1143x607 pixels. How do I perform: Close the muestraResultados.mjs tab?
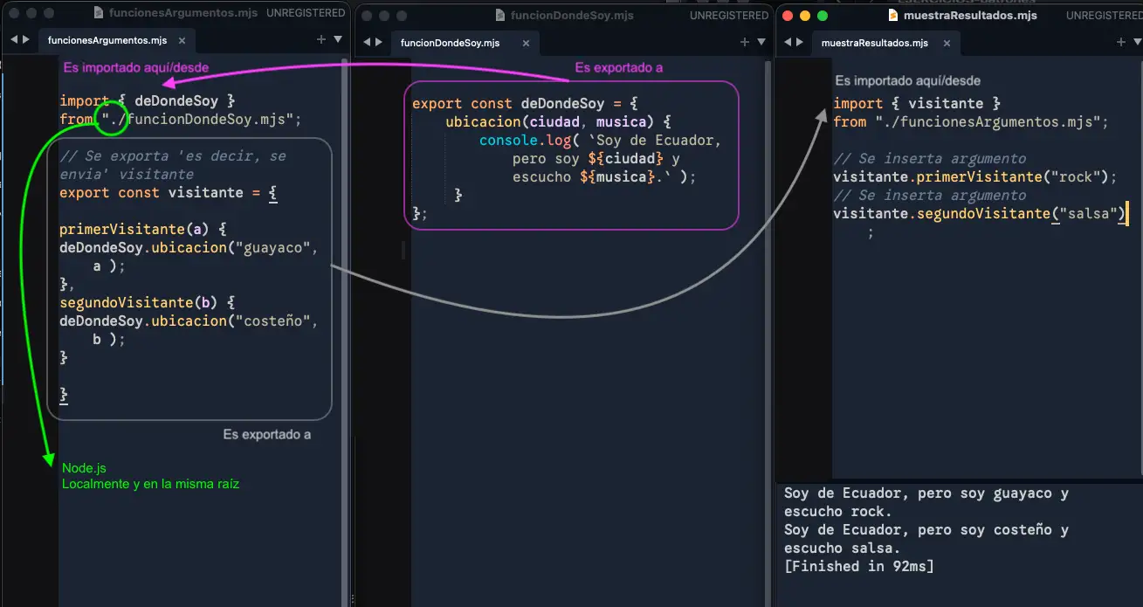(x=946, y=43)
